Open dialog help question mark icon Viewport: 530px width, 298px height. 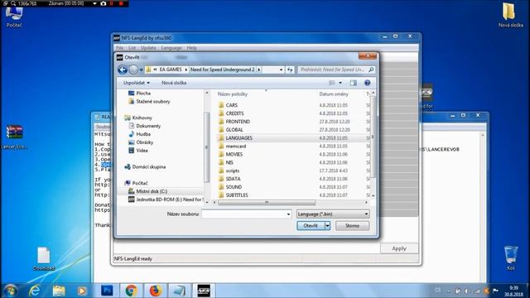(367, 83)
